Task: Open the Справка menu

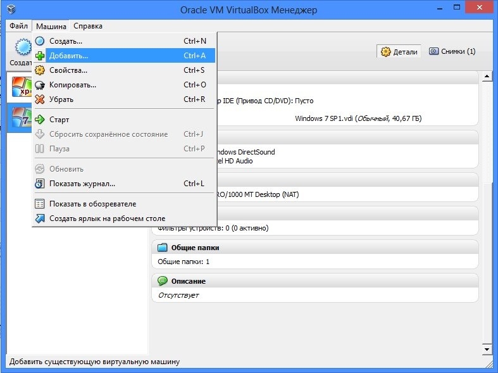Action: 88,26
